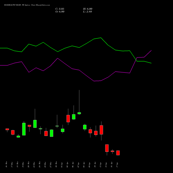
Task: Click the crossover point of green and purple lines
Action: click(x=136, y=60)
